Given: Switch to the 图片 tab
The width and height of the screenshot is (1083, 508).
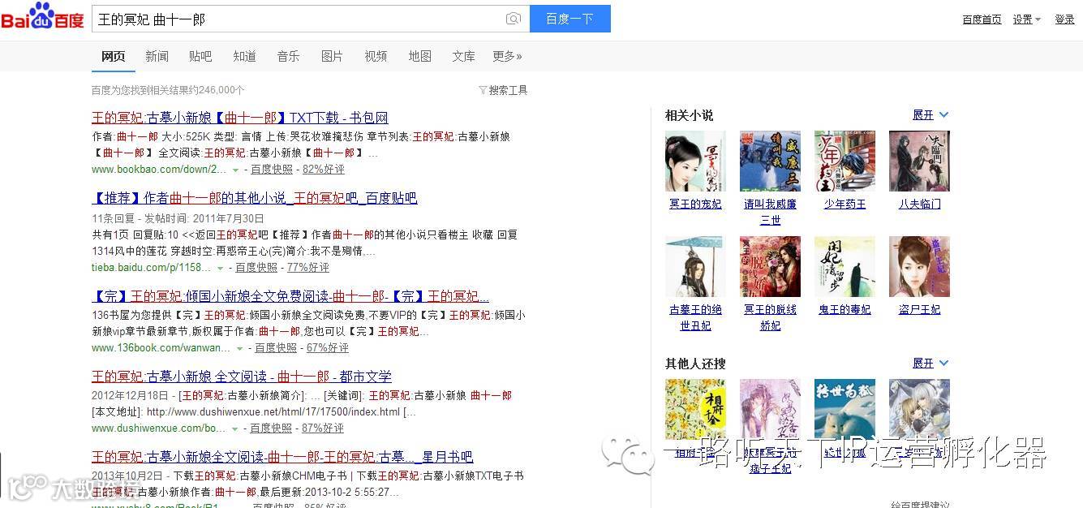Looking at the screenshot, I should tap(332, 56).
